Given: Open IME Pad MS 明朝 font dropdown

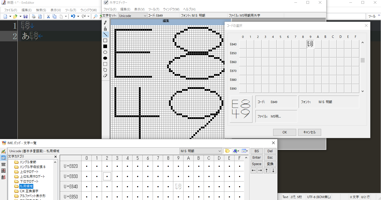Looking at the screenshot, I should (x=201, y=151).
